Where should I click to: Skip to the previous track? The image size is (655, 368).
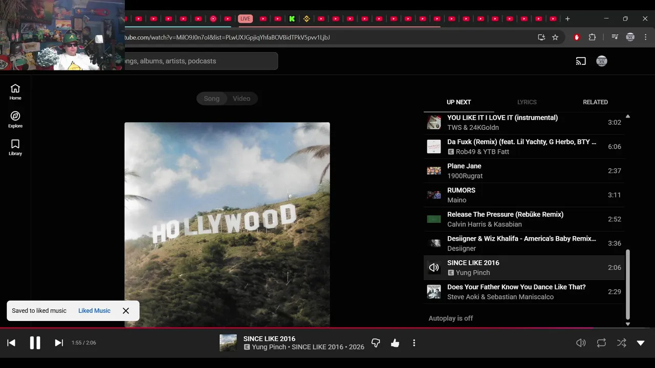point(11,343)
